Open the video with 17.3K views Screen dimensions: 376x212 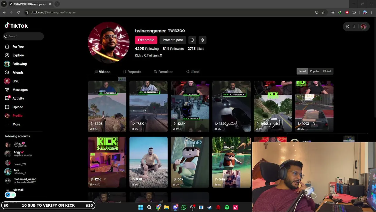(x=148, y=107)
